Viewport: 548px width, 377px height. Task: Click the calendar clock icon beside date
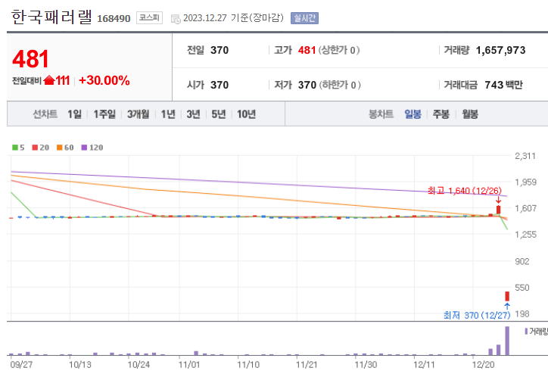pyautogui.click(x=176, y=19)
